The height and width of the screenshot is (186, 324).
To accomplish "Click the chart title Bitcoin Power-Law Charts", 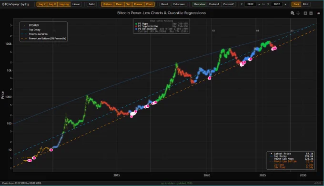I will coord(162,13).
